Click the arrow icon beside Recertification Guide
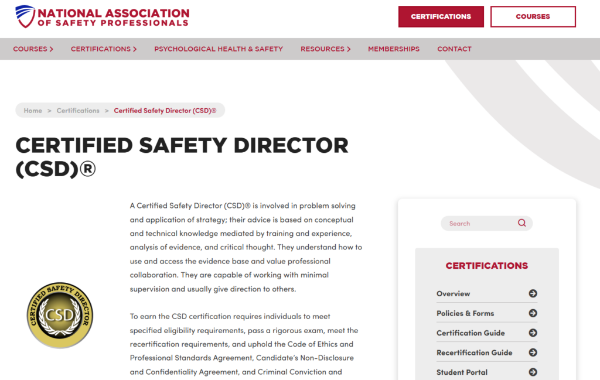The height and width of the screenshot is (380, 600). click(x=533, y=352)
